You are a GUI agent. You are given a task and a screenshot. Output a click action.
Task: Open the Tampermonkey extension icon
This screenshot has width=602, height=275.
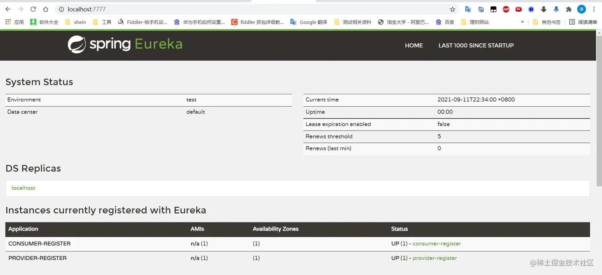(x=493, y=9)
